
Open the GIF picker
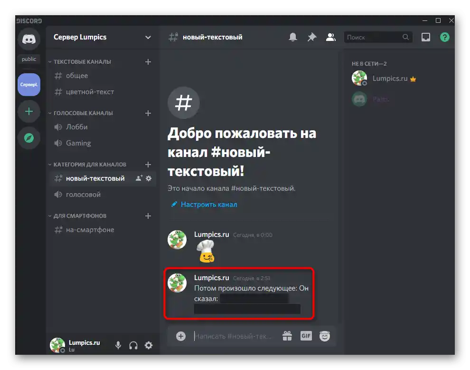point(306,336)
